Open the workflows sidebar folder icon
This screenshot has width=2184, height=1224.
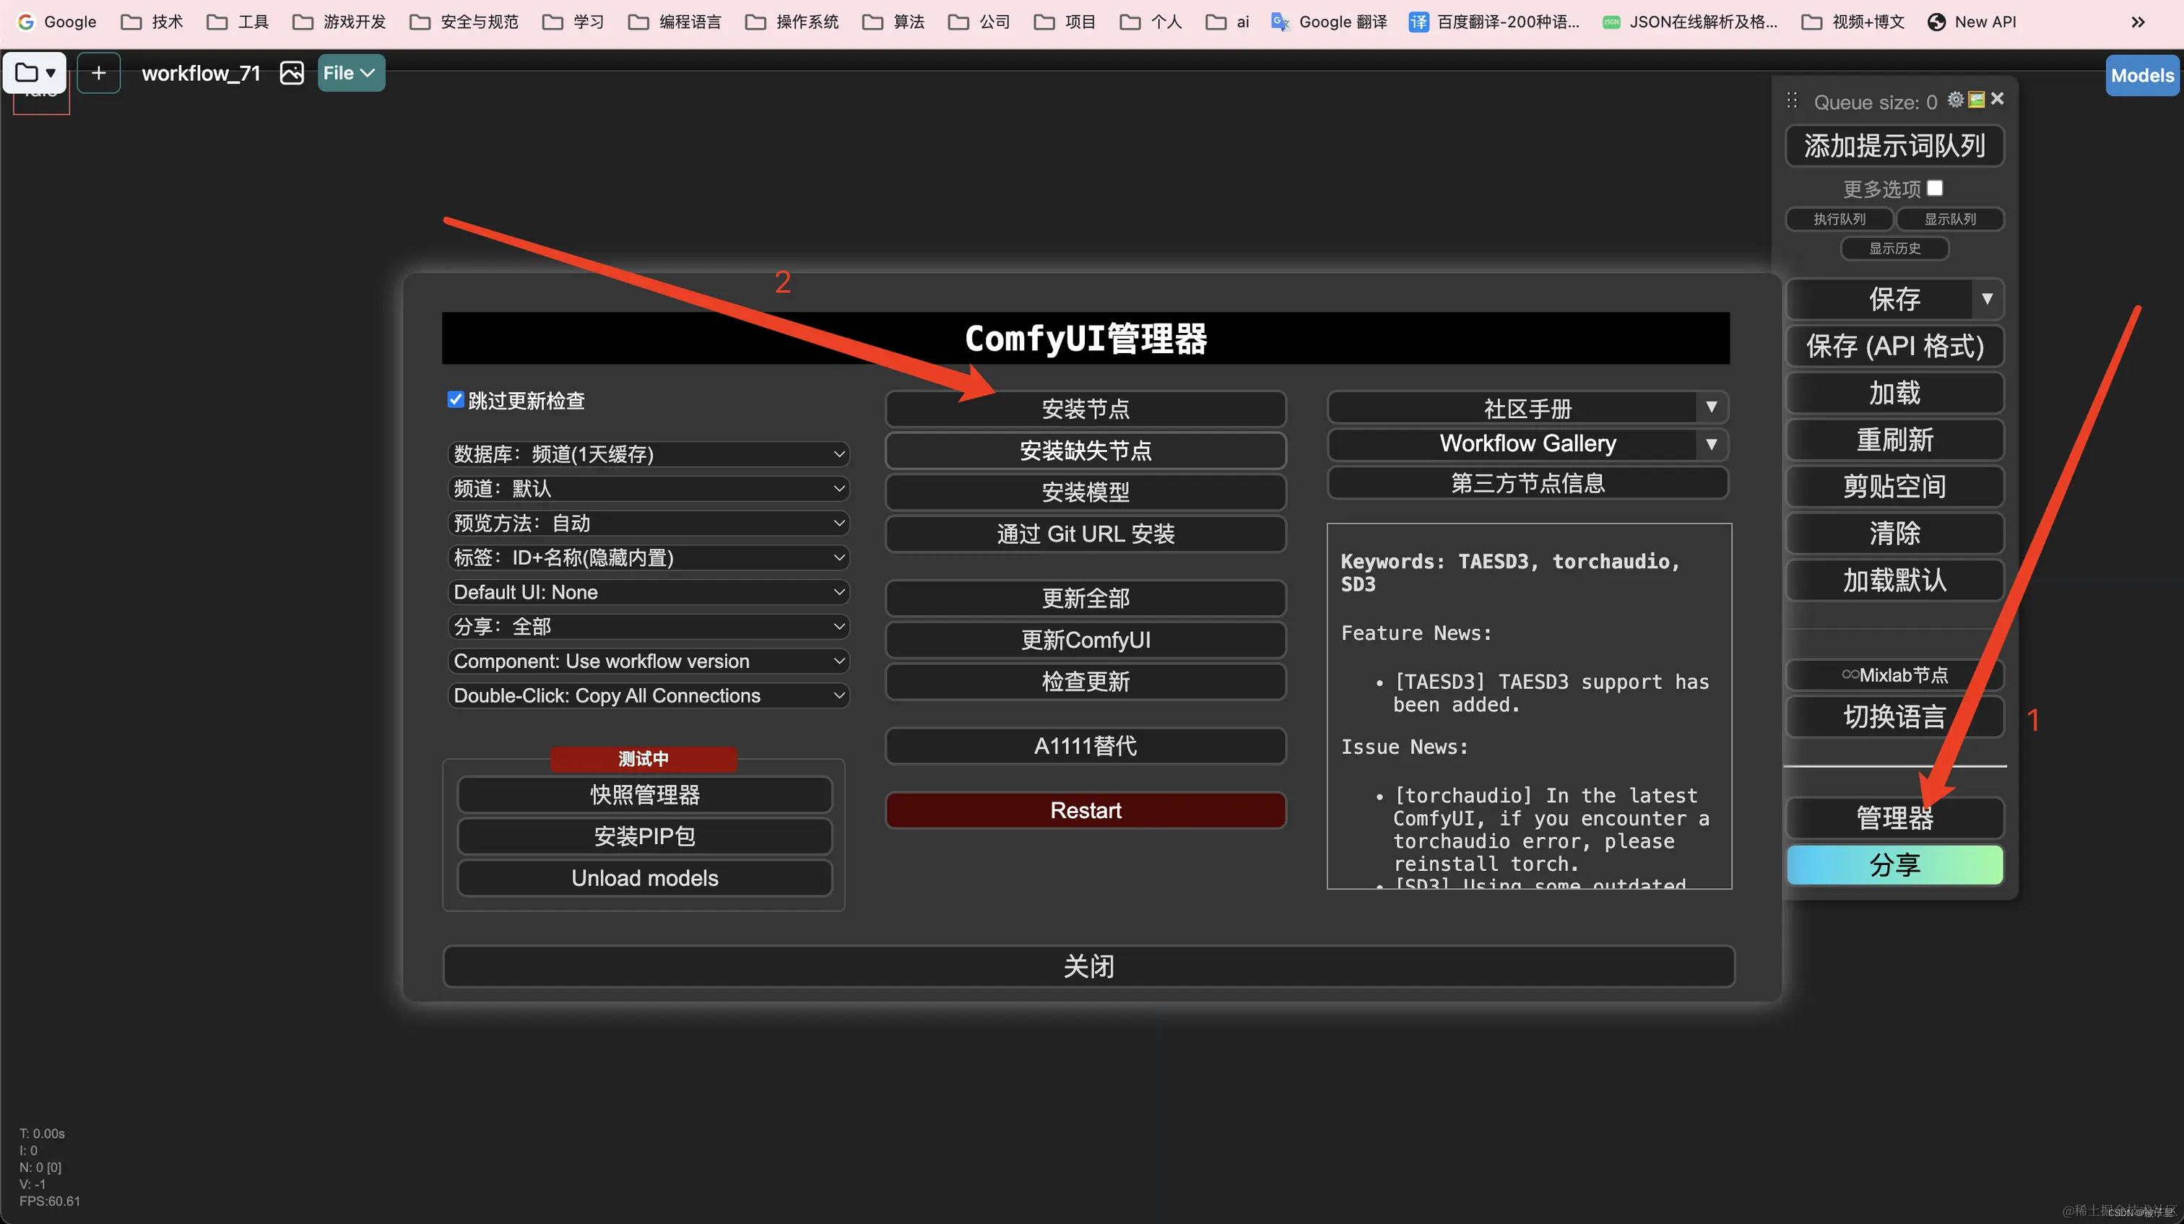26,72
